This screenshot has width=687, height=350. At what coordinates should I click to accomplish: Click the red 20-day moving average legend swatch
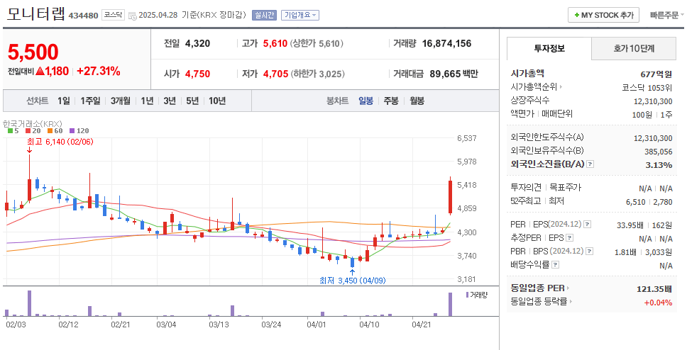tap(28, 130)
